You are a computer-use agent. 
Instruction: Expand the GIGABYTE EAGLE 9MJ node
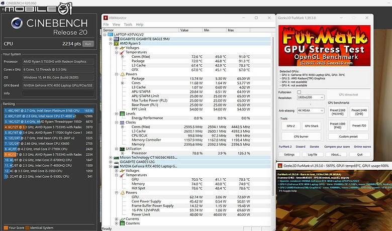(111, 39)
